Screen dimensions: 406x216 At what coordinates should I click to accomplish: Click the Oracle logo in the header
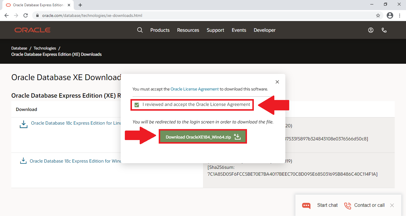[32, 30]
